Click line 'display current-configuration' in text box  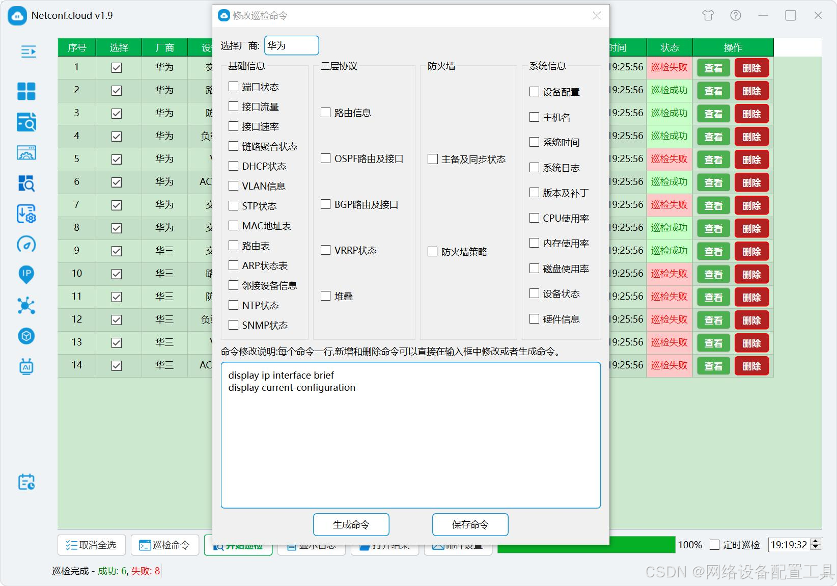pyautogui.click(x=292, y=387)
